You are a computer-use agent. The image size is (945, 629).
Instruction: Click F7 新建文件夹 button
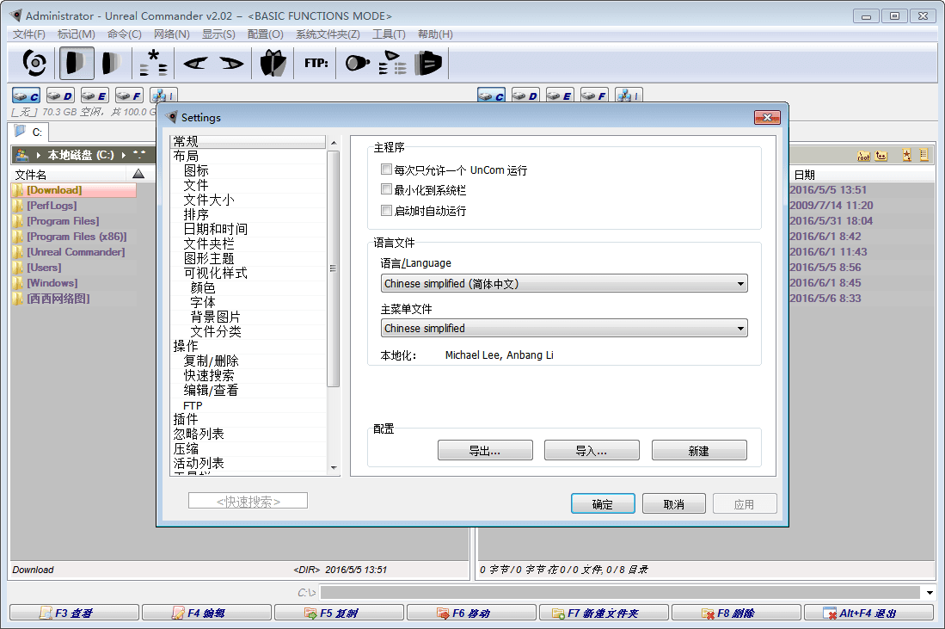(x=604, y=613)
